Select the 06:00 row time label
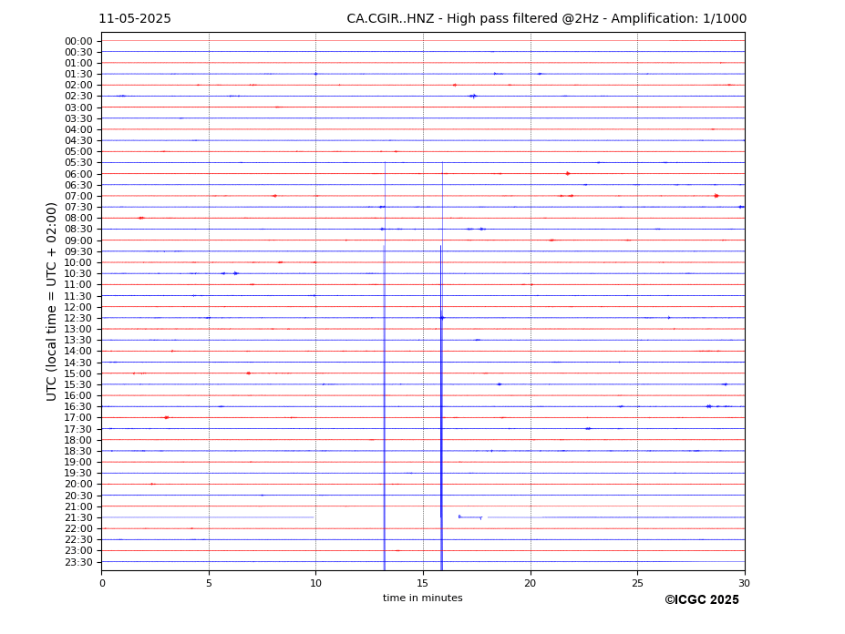 click(78, 174)
